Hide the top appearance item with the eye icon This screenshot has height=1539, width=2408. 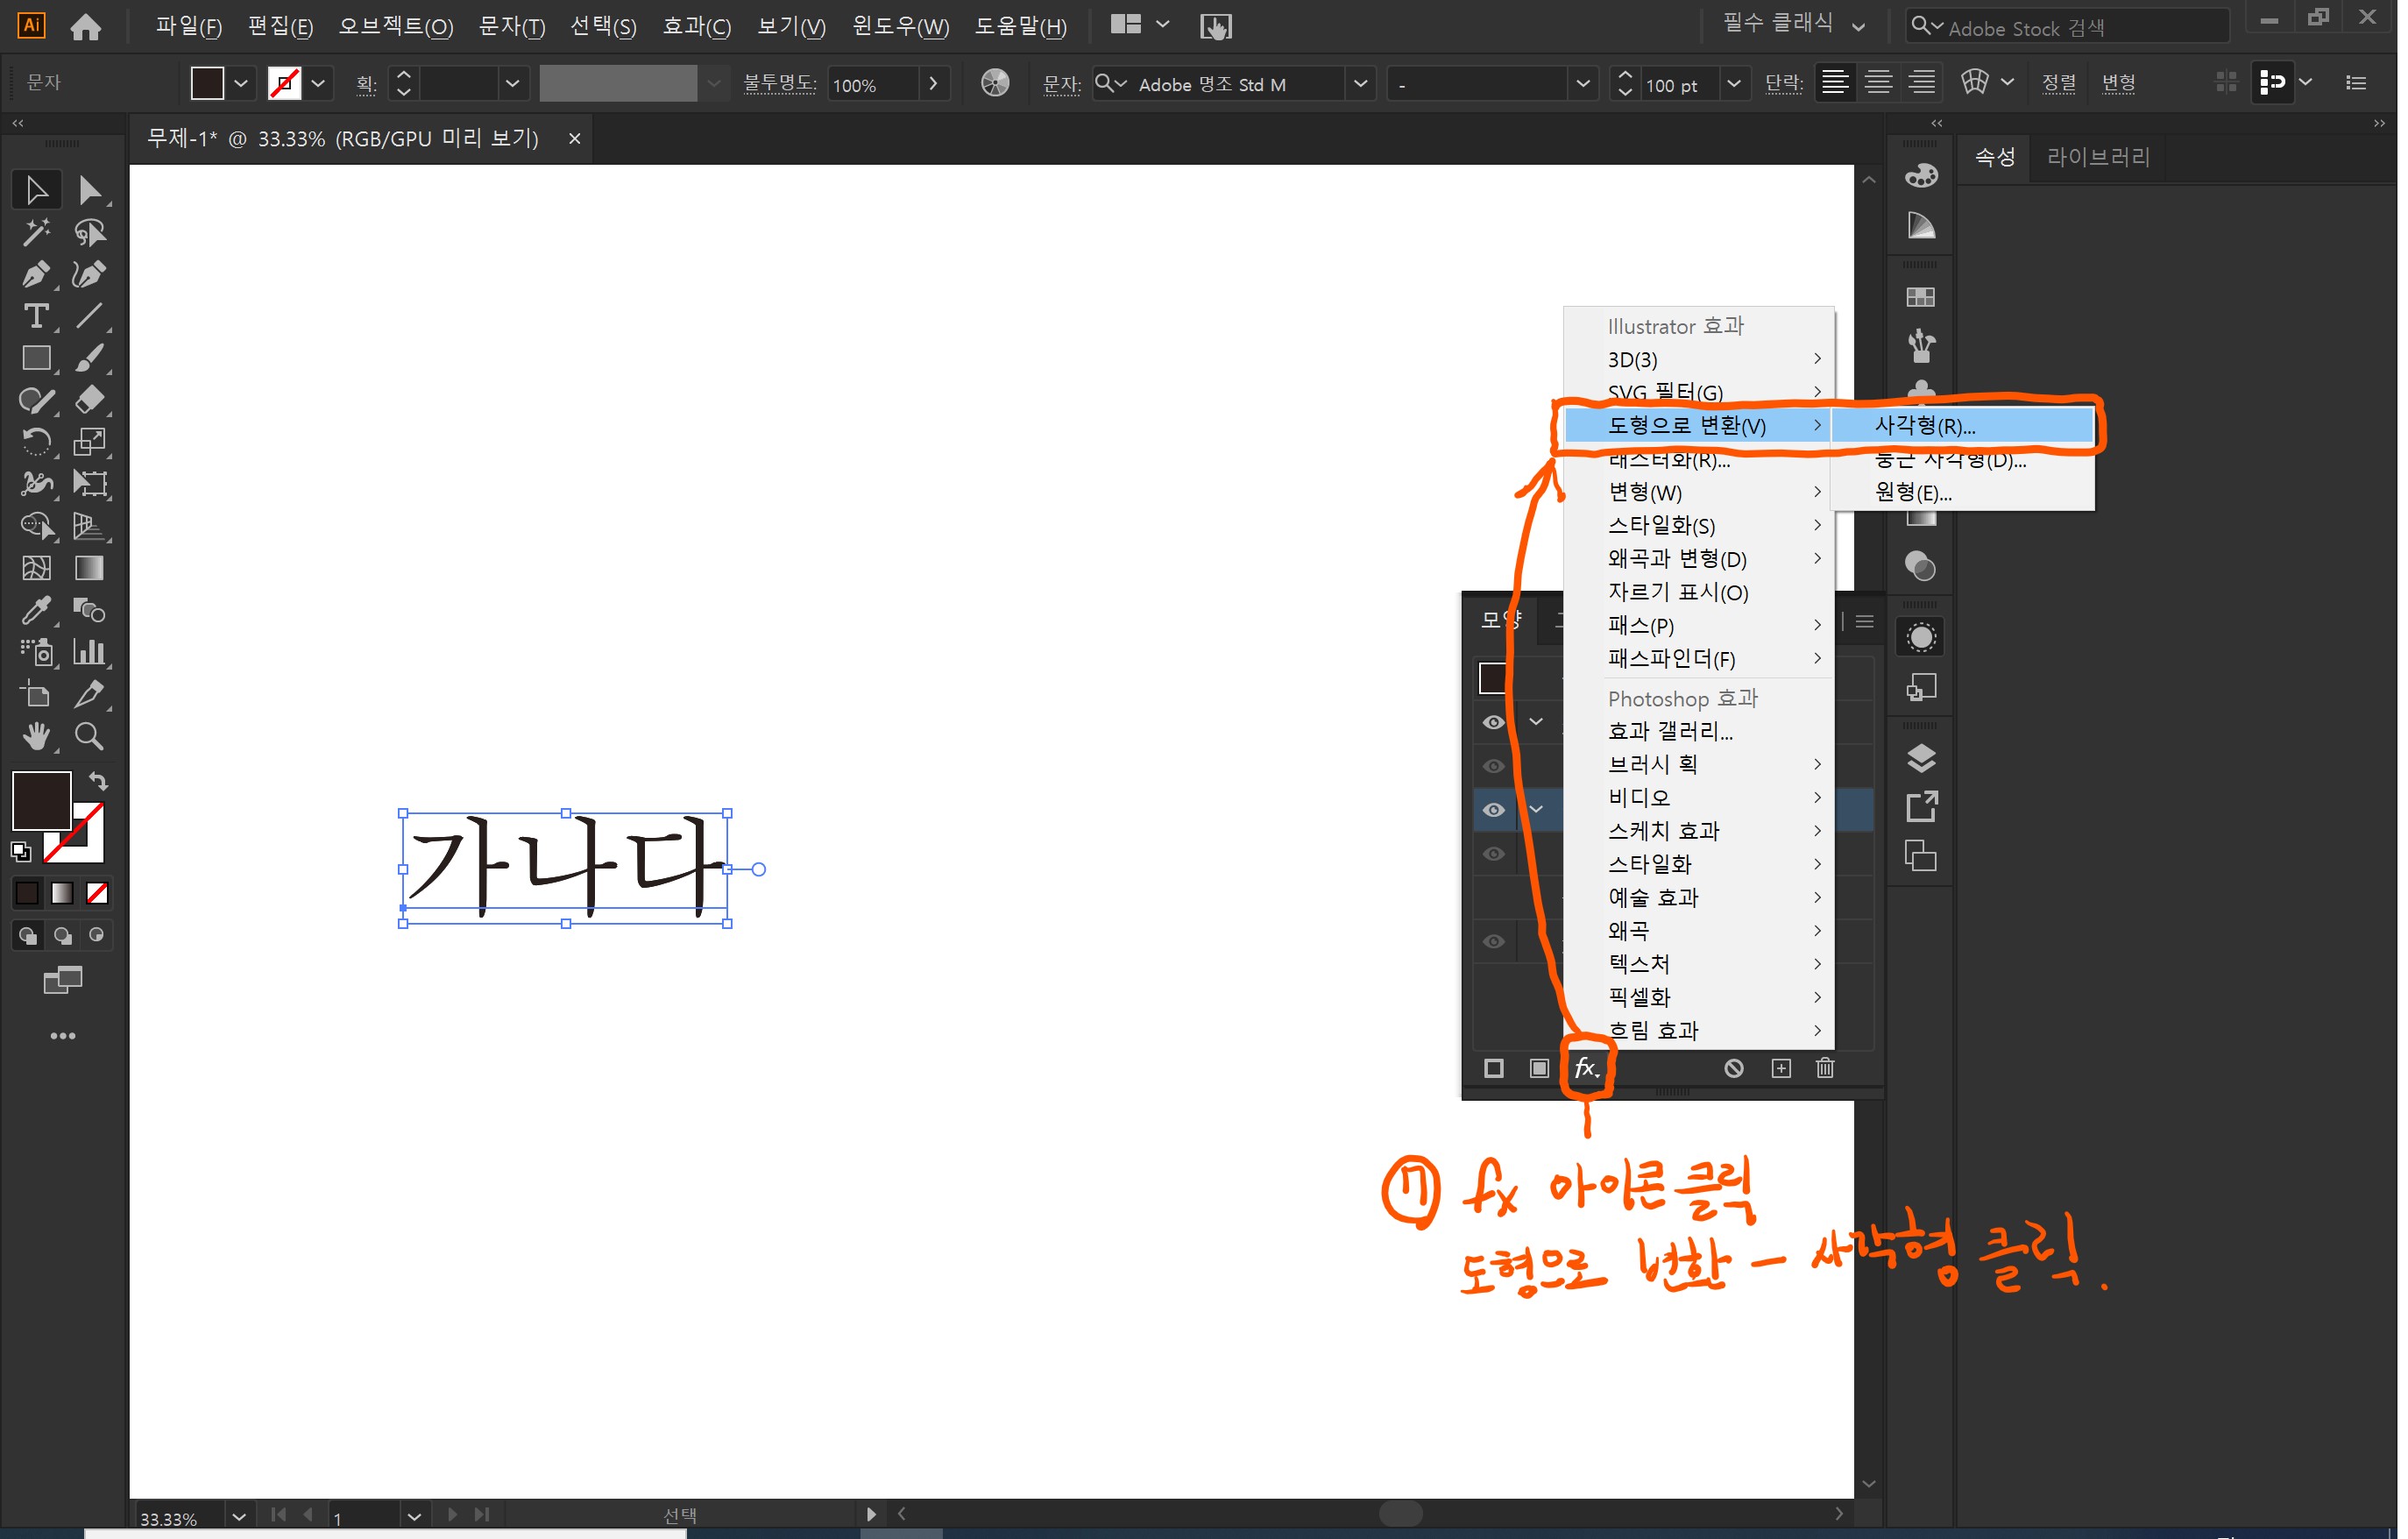(x=1494, y=722)
